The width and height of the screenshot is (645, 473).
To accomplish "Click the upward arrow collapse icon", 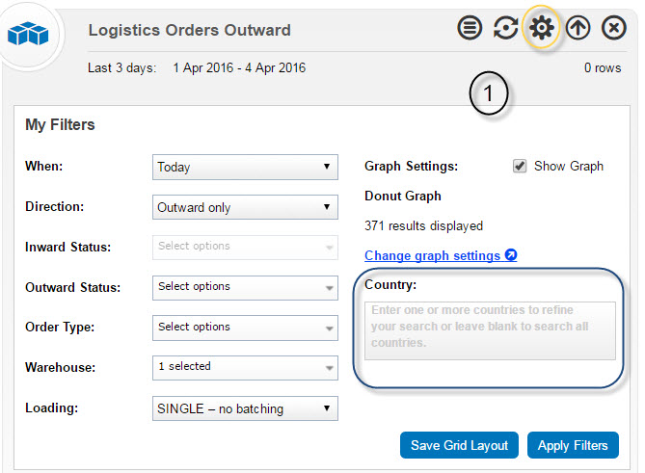I will [578, 28].
